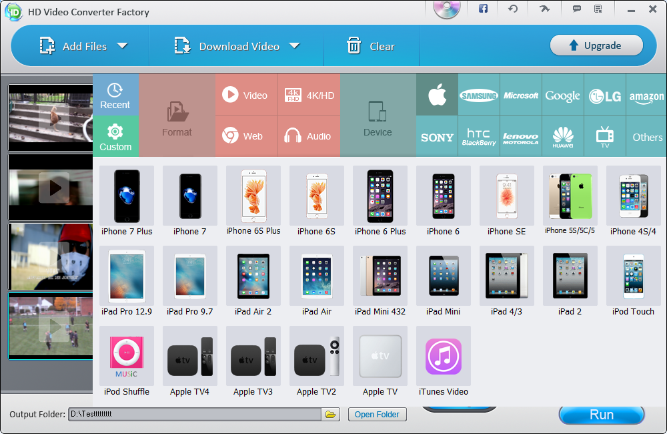Open the Microsoft devices tab
This screenshot has height=434, width=667.
click(521, 95)
